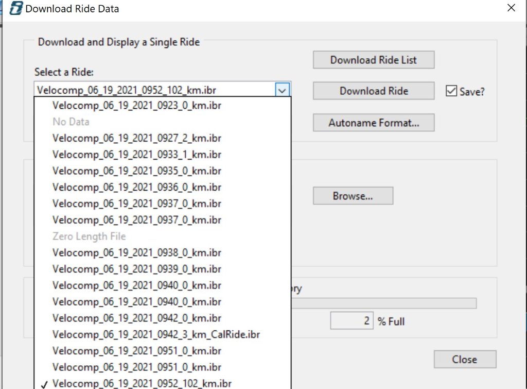Select checked ride Velocomp_06_19_2021_0952_102_km.ibr in list

pos(163,383)
